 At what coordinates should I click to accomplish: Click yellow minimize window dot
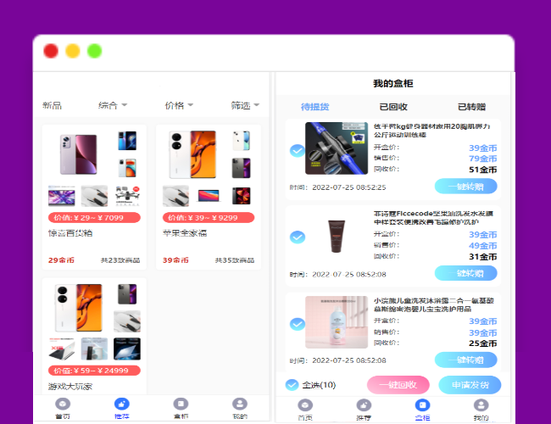[x=73, y=51]
